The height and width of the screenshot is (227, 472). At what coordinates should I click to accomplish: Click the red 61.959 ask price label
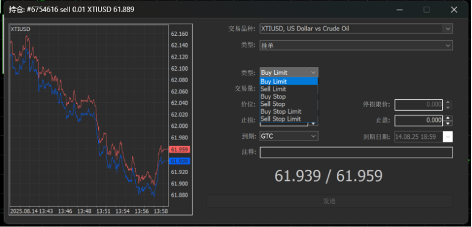coord(179,150)
